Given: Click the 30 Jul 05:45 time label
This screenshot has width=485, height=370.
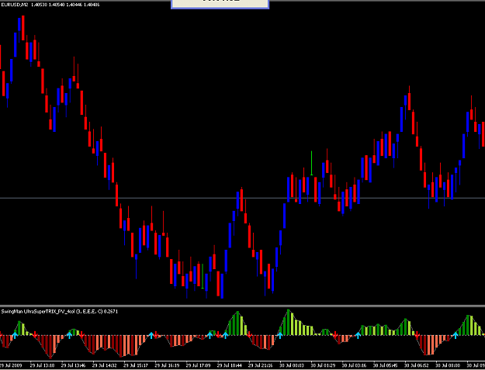Looking at the screenshot, I should point(386,365).
